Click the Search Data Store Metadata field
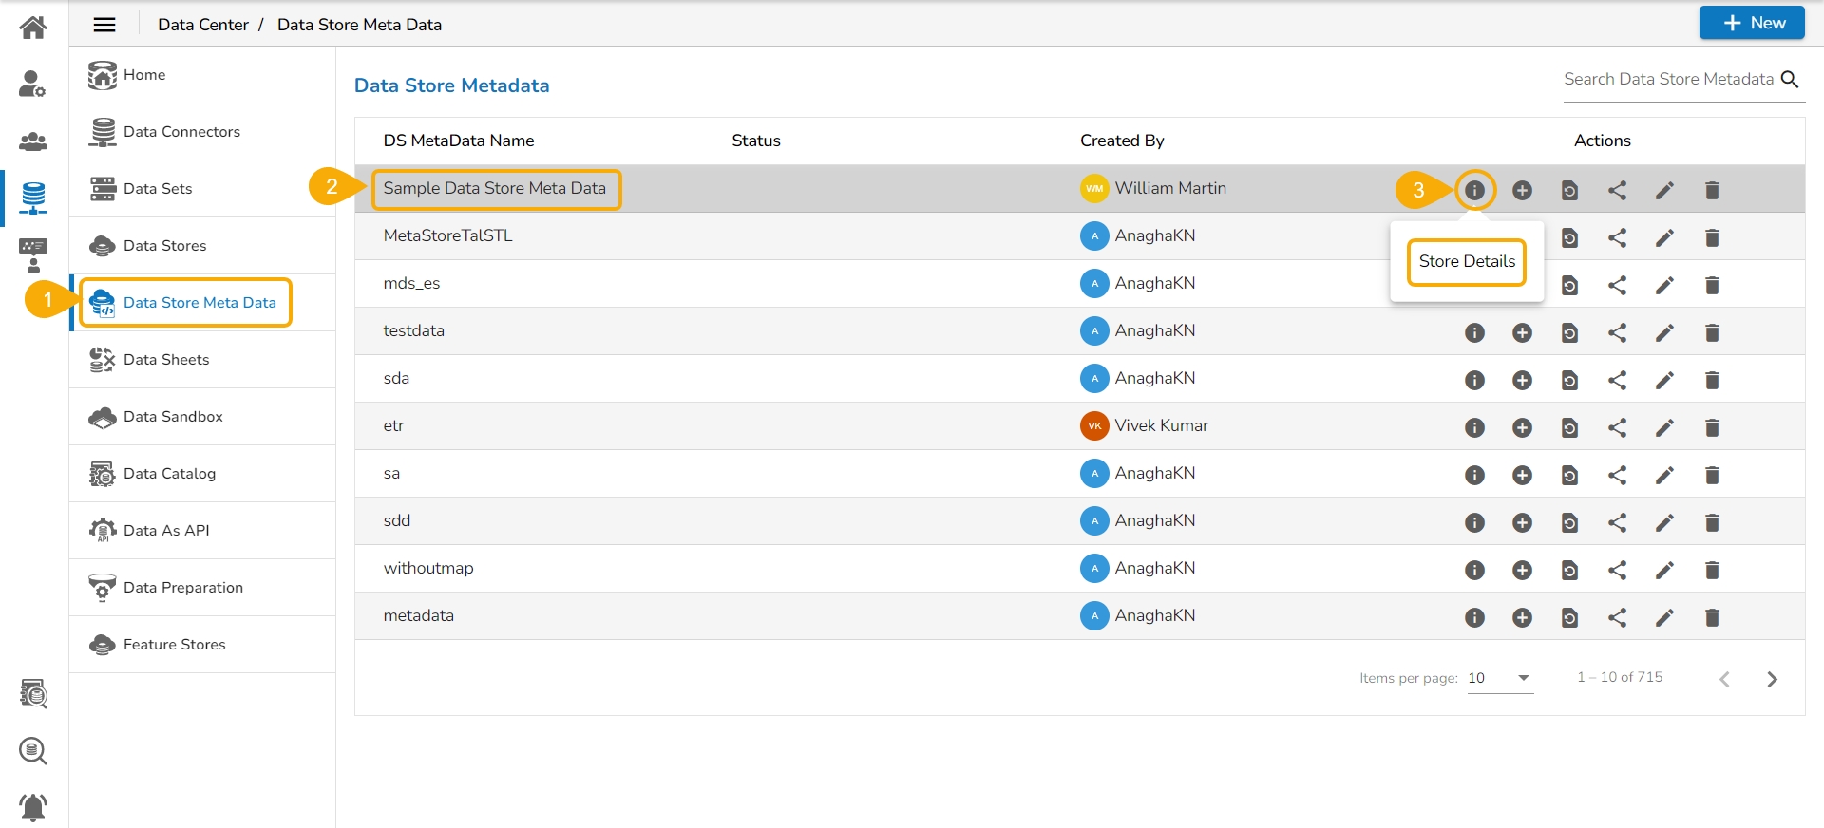Image resolution: width=1824 pixels, height=828 pixels. point(1668,80)
